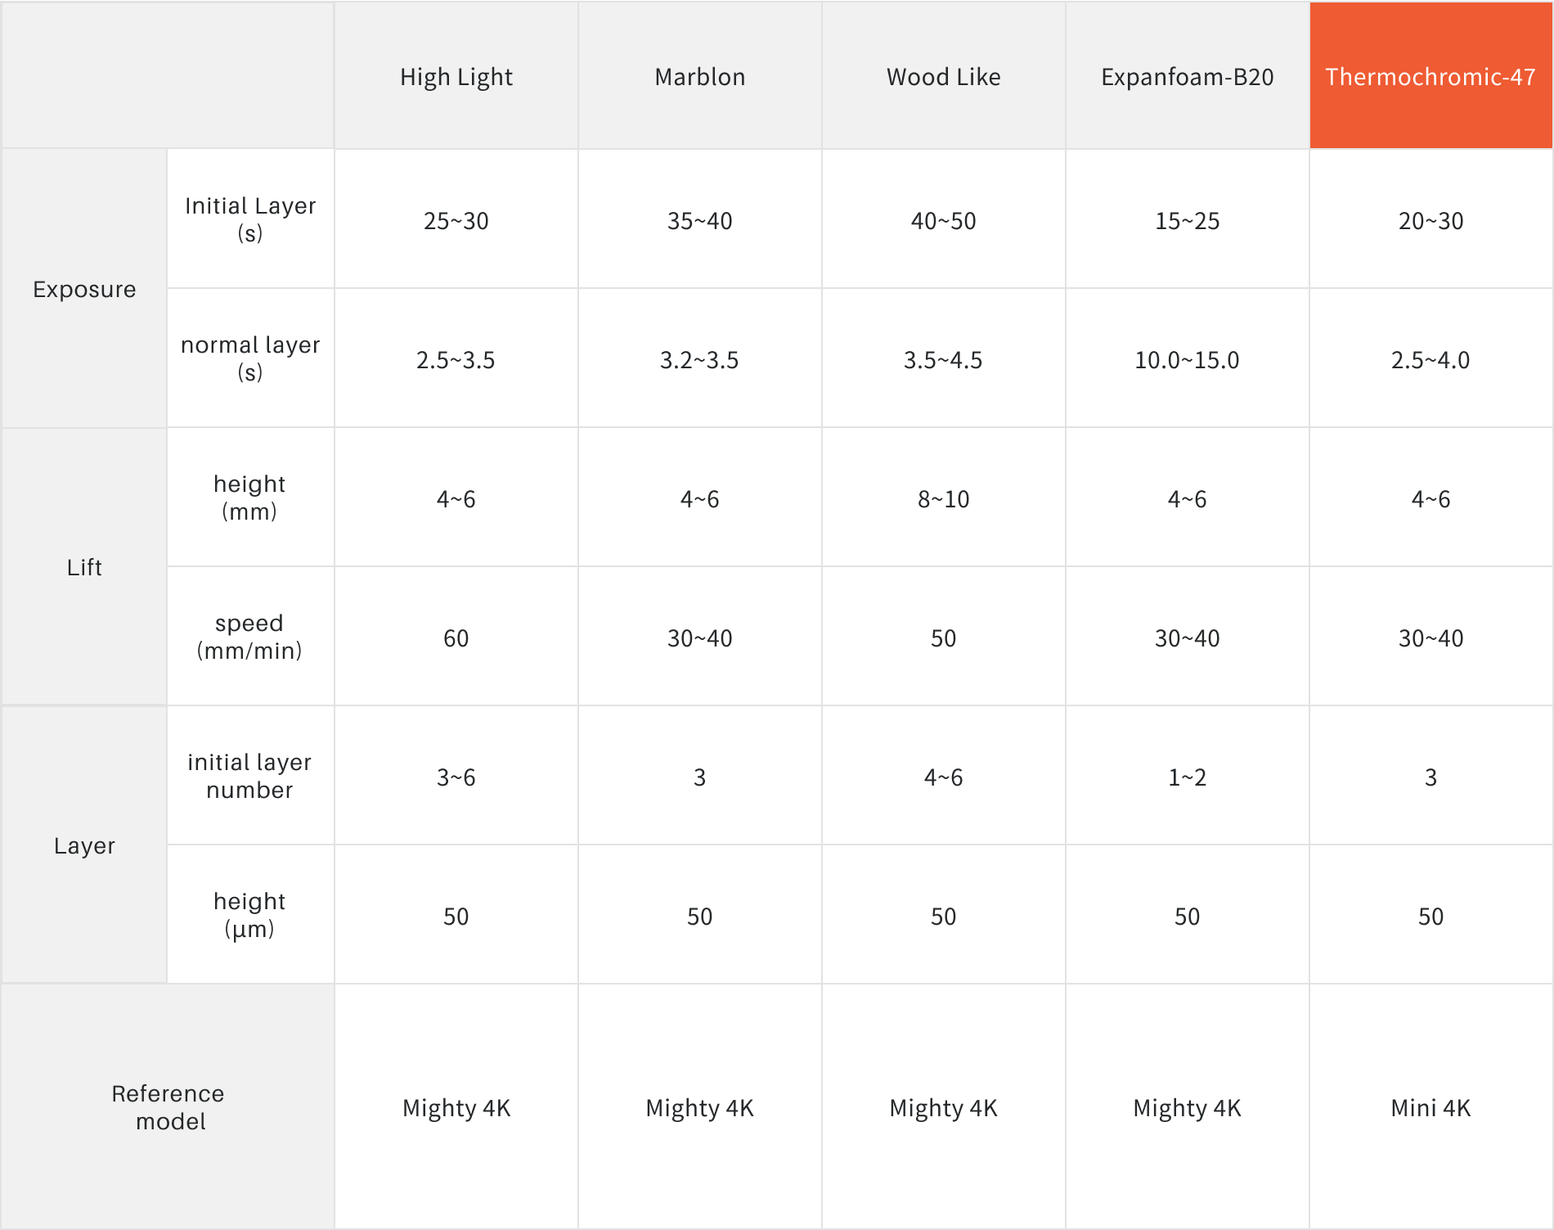This screenshot has height=1230, width=1554.
Task: Click the Exposure row group label
Action: (x=84, y=290)
